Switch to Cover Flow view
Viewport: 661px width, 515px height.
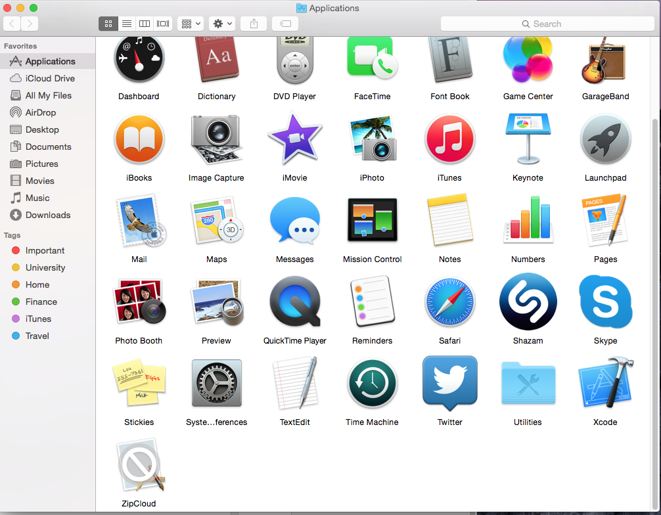coord(163,24)
